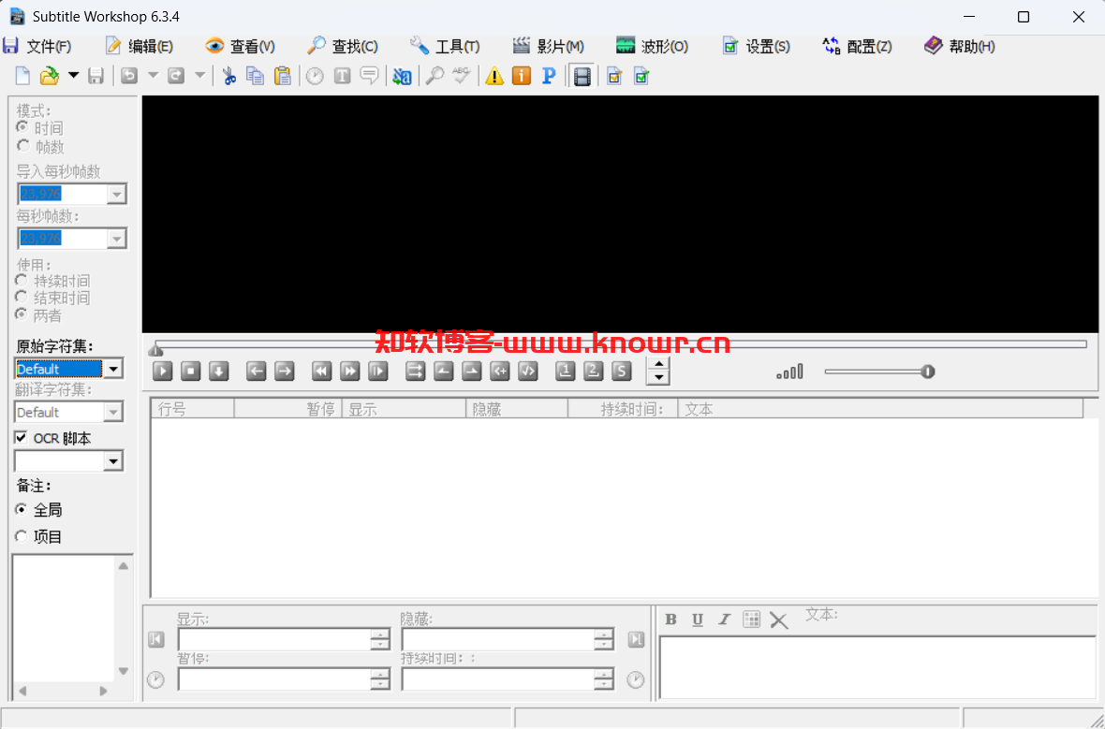Click the orange information icon
The height and width of the screenshot is (729, 1105).
coord(522,76)
